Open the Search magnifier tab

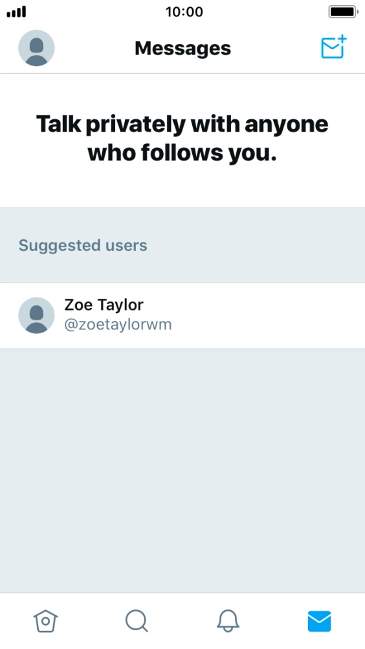click(137, 621)
